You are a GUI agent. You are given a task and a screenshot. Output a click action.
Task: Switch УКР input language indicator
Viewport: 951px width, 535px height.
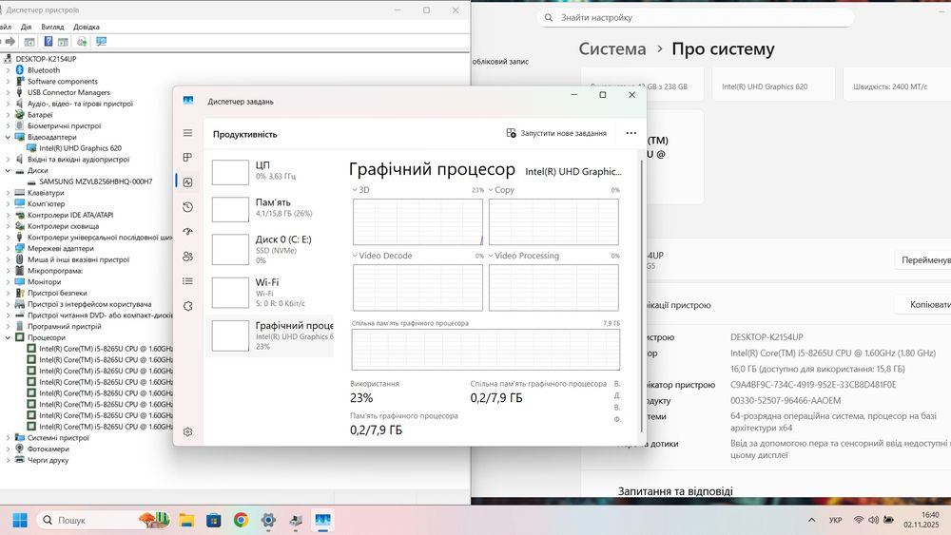[x=835, y=520]
